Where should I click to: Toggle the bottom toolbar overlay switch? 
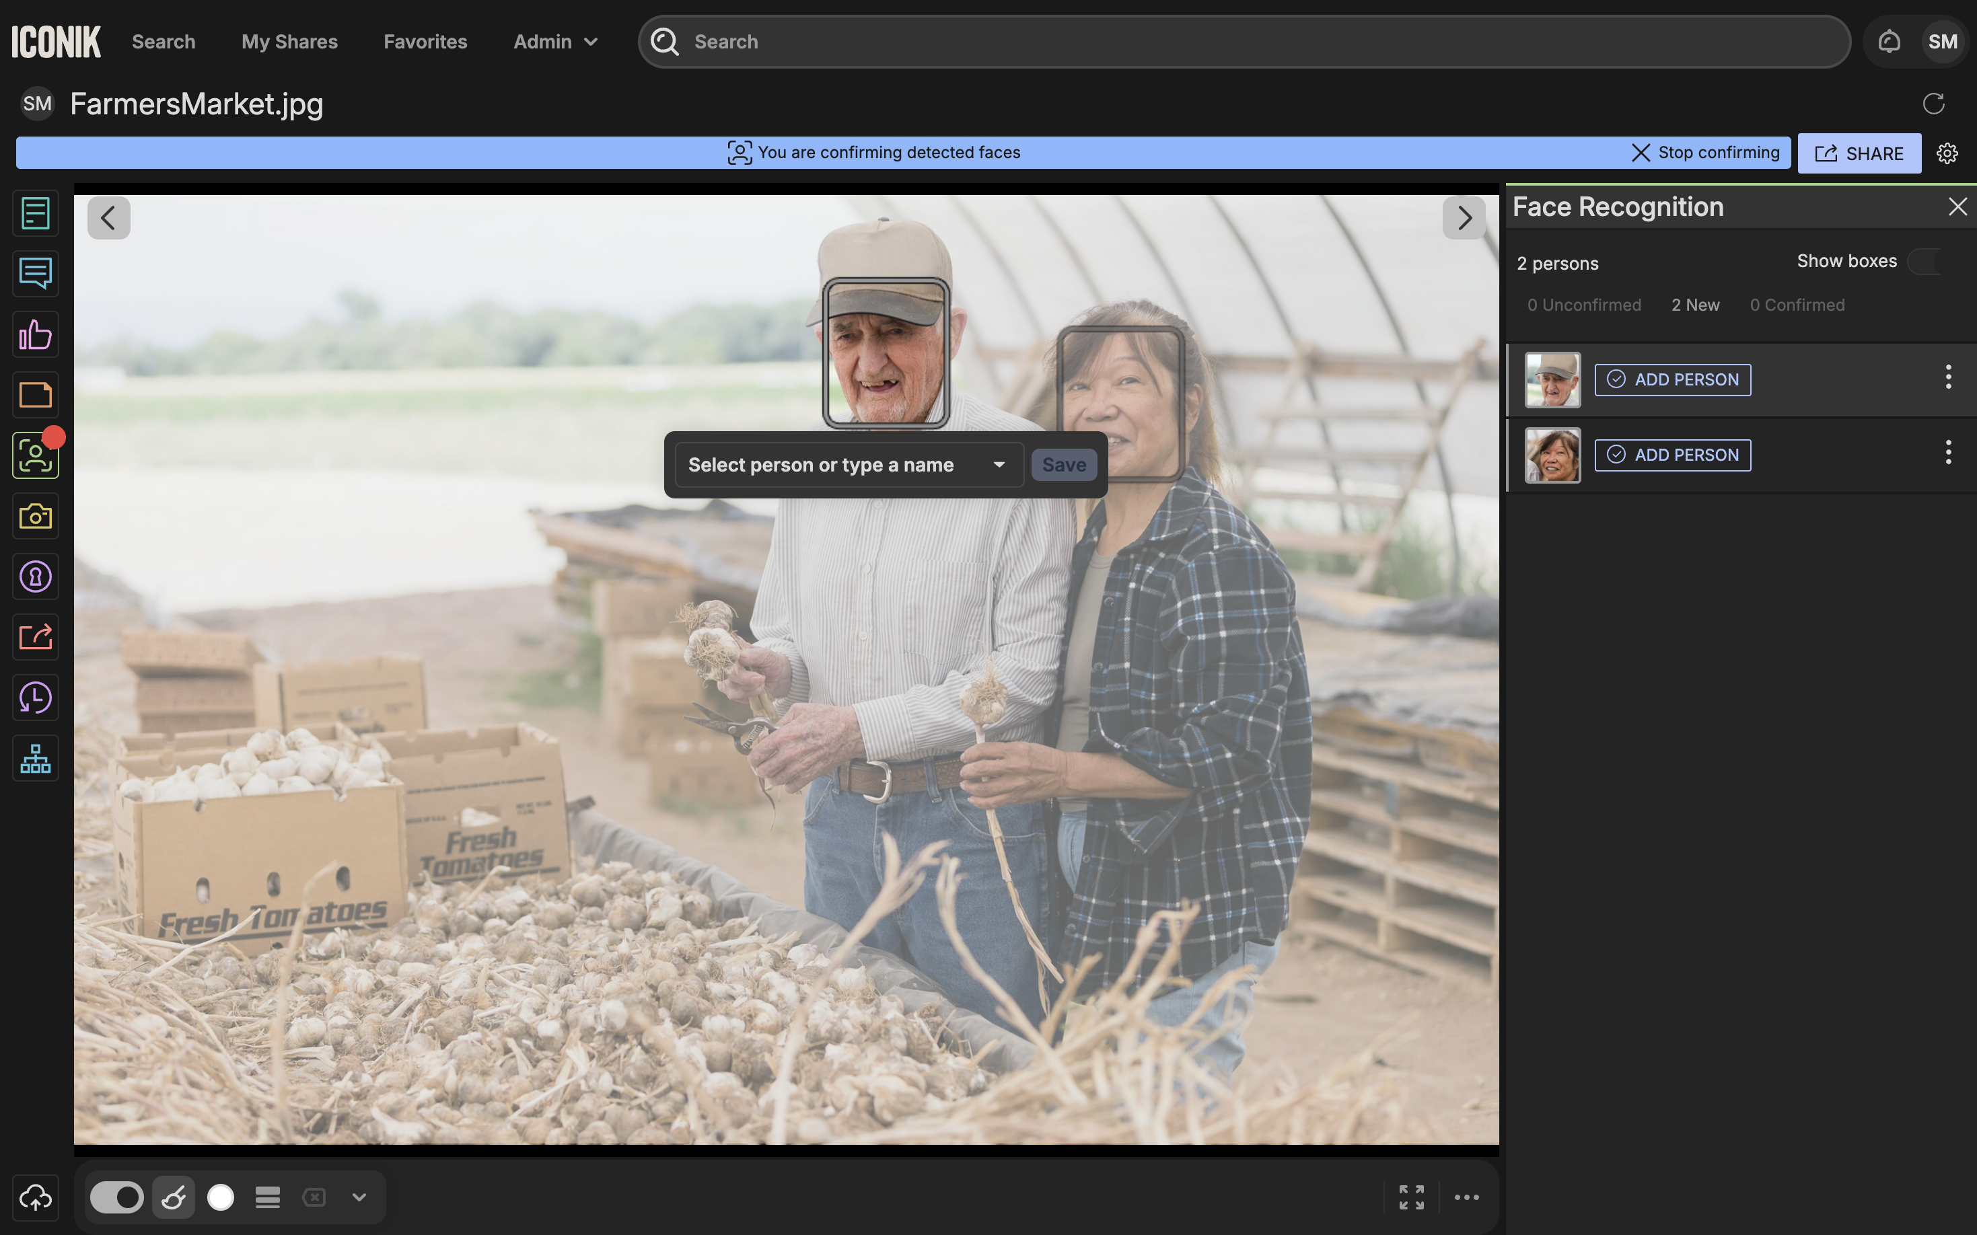(x=116, y=1197)
